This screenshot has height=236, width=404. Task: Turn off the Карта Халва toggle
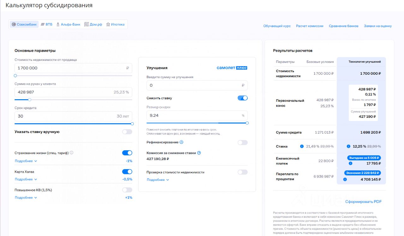tap(127, 172)
